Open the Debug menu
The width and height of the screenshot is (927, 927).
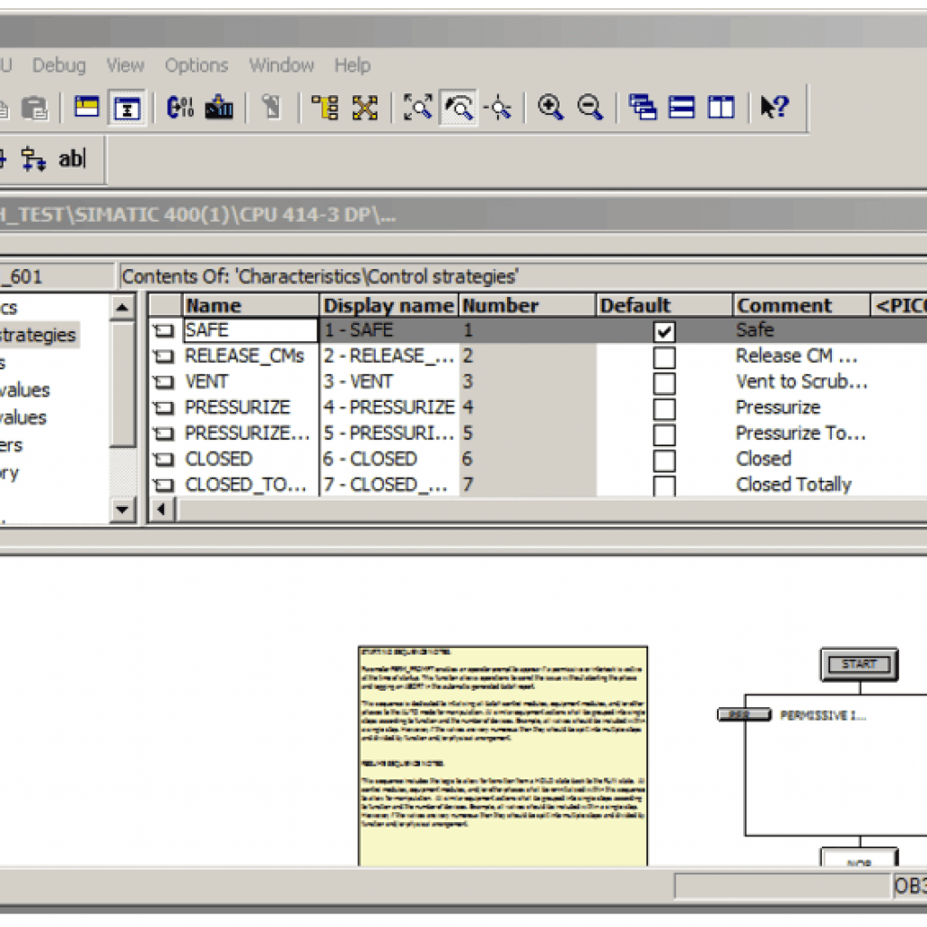pyautogui.click(x=58, y=65)
